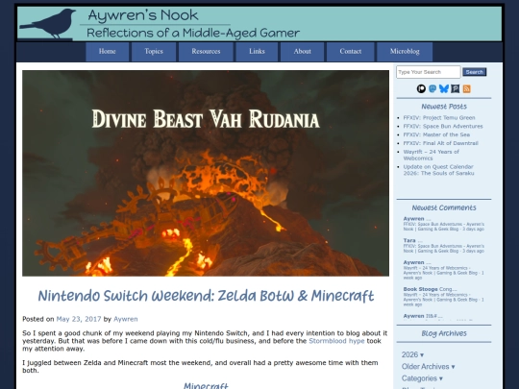The width and height of the screenshot is (519, 389).
Task: Expand the Categories dropdown
Action: pos(422,378)
